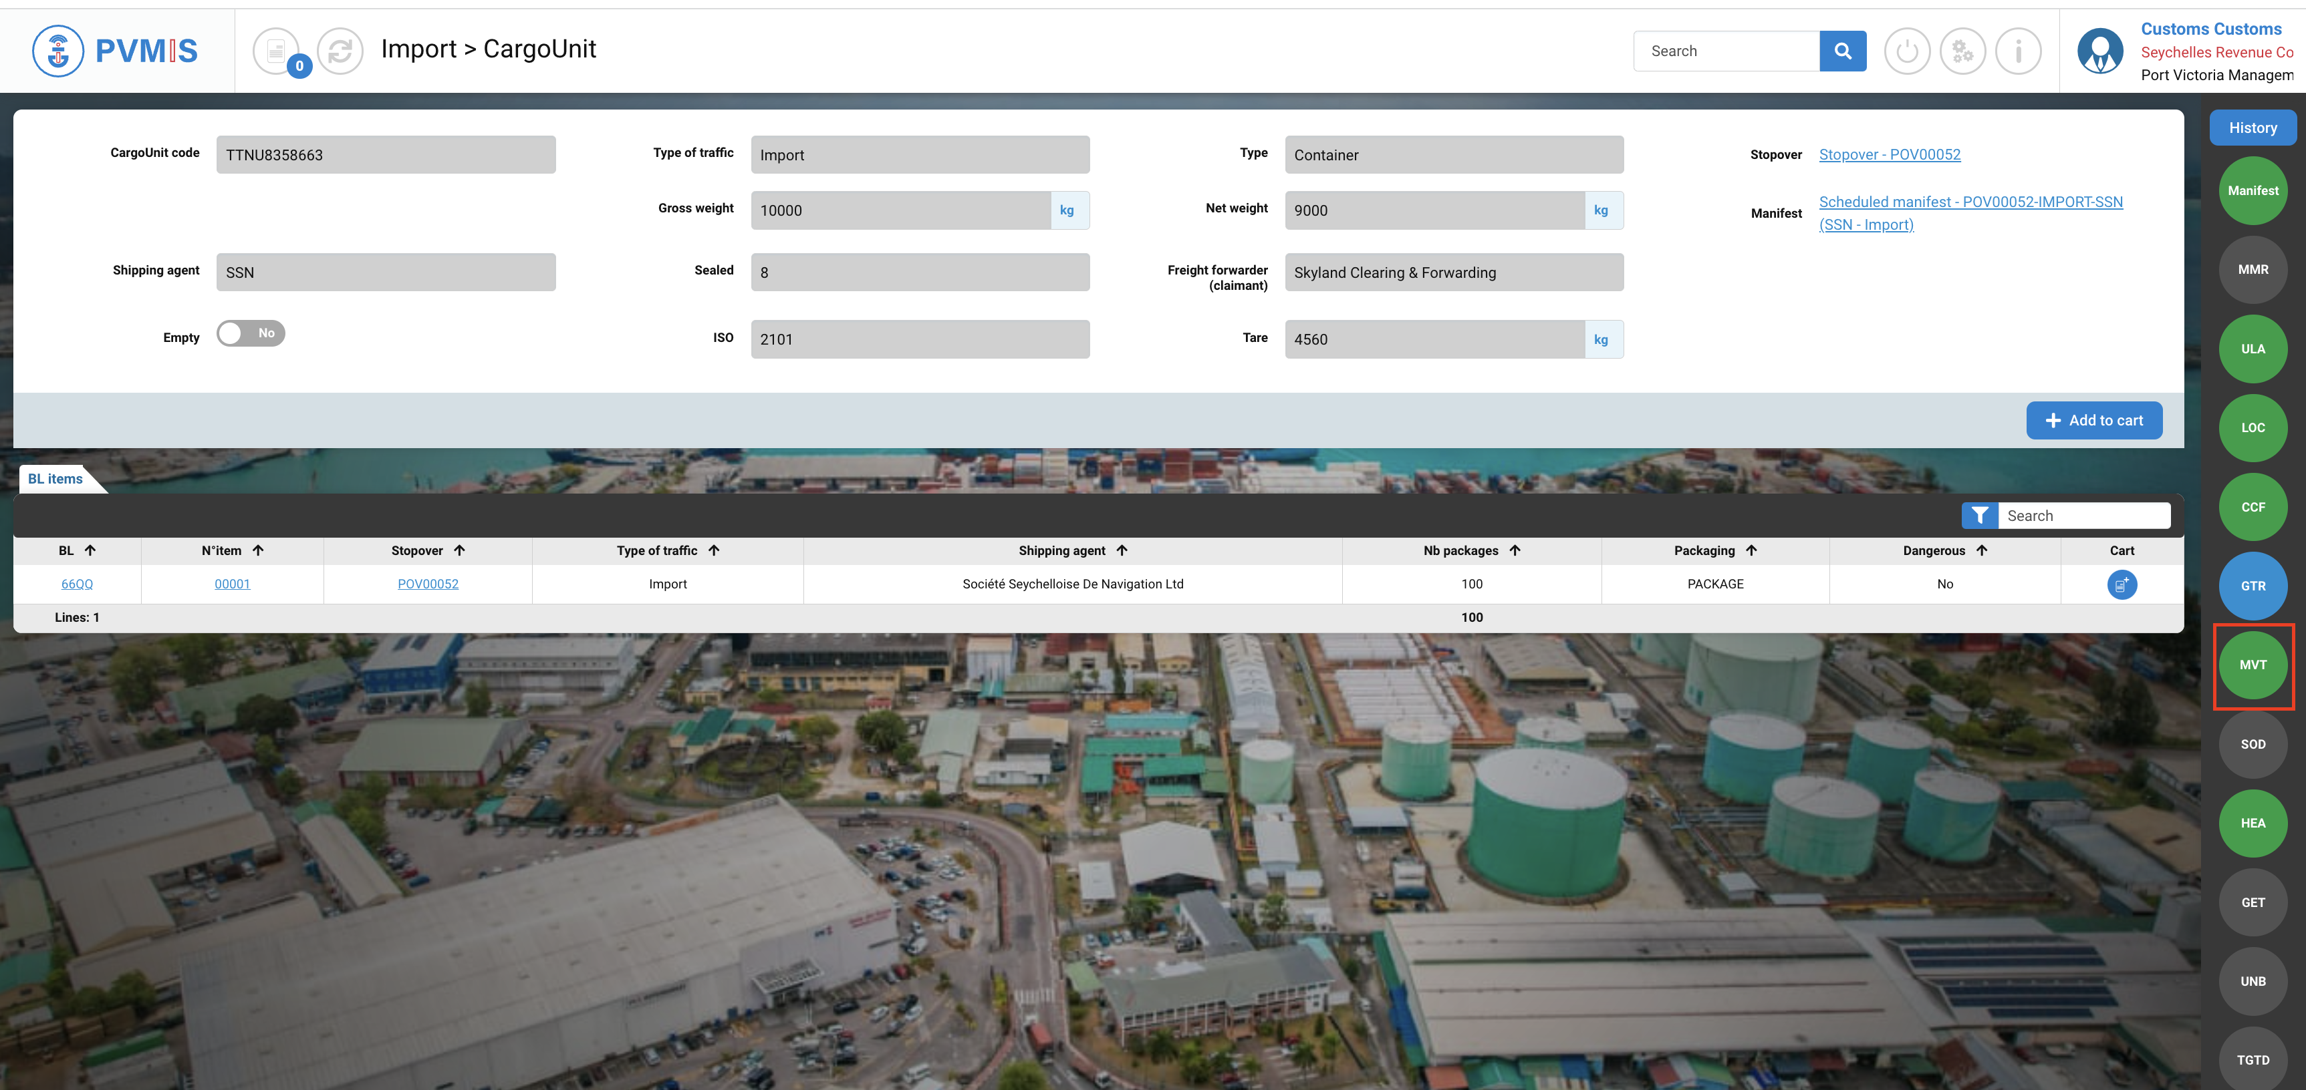Open the document cart icon with badge

pyautogui.click(x=277, y=51)
